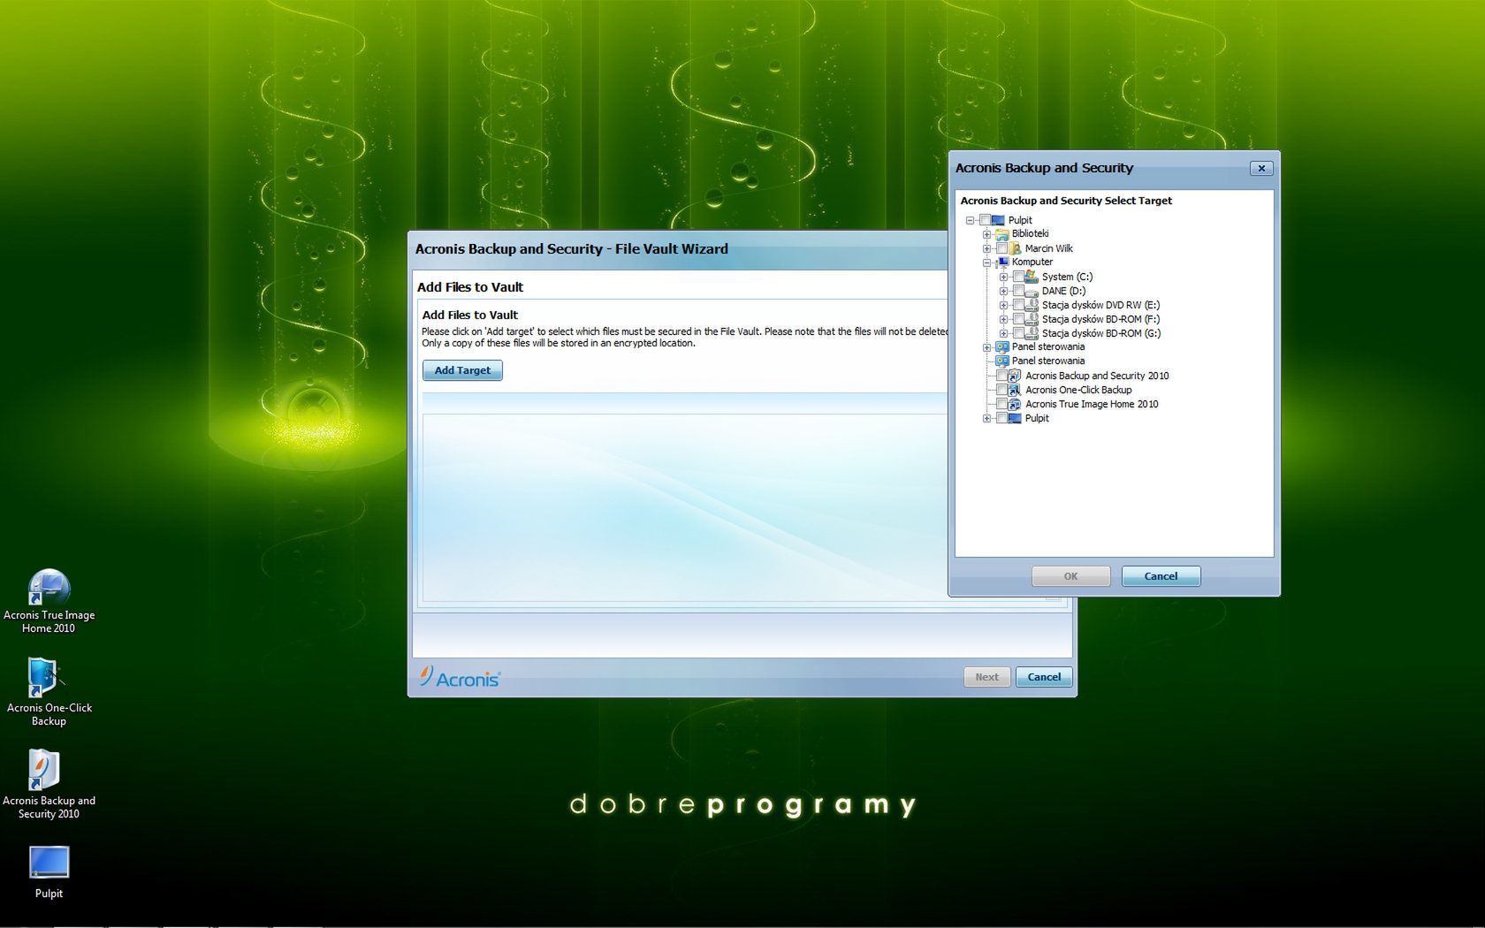Screen dimensions: 1485x928
Task: Expand the System (C:) drive node
Action: (1003, 277)
